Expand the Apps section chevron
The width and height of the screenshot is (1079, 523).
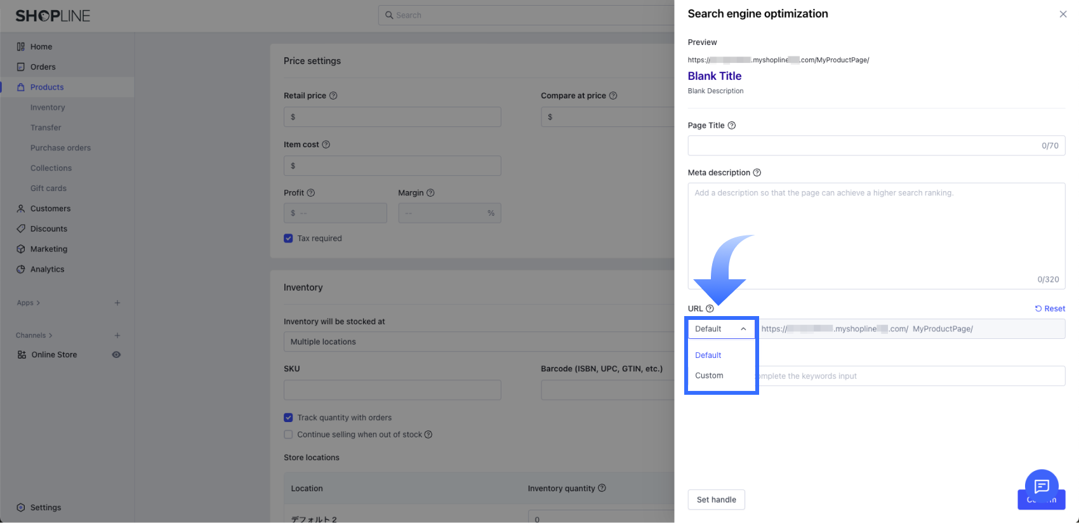coord(38,303)
